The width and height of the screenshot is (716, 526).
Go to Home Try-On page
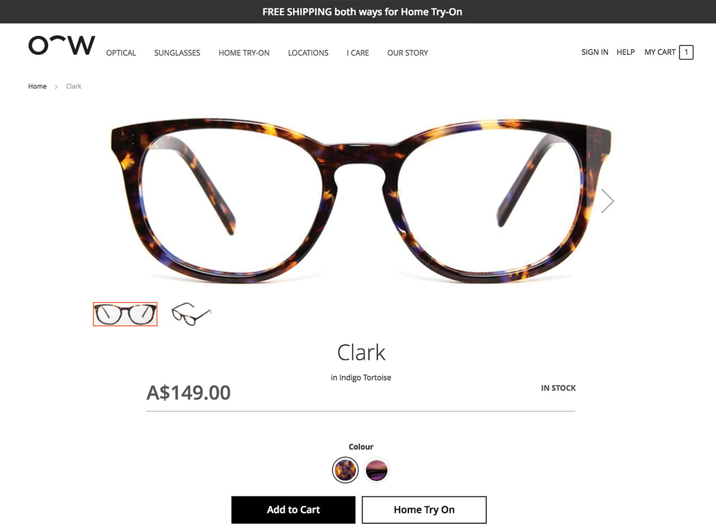[244, 53]
